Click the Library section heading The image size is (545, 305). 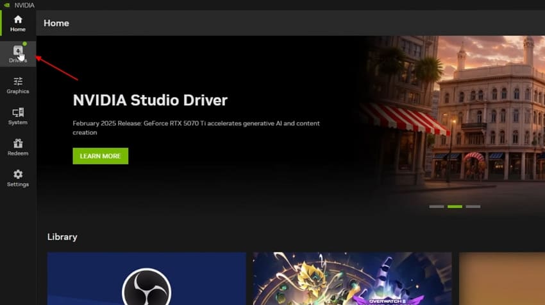coord(62,237)
